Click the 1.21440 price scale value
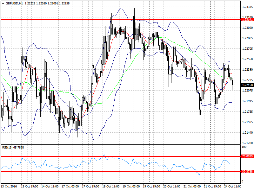Screen dimensions: 254x190 point(247,133)
